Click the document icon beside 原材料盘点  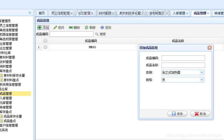[x=1, y=80]
